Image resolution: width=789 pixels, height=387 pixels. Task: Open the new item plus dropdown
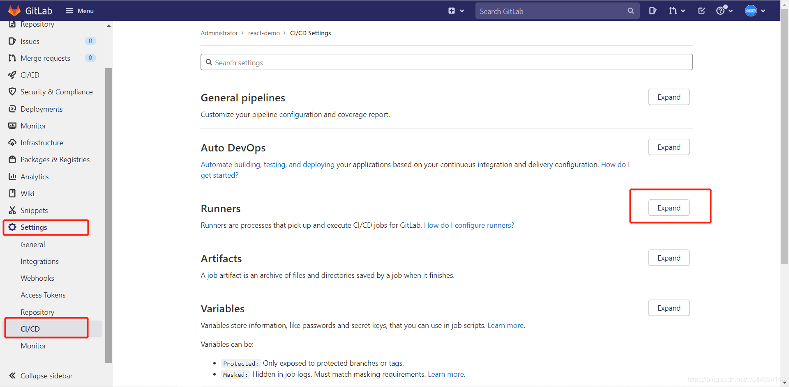456,11
